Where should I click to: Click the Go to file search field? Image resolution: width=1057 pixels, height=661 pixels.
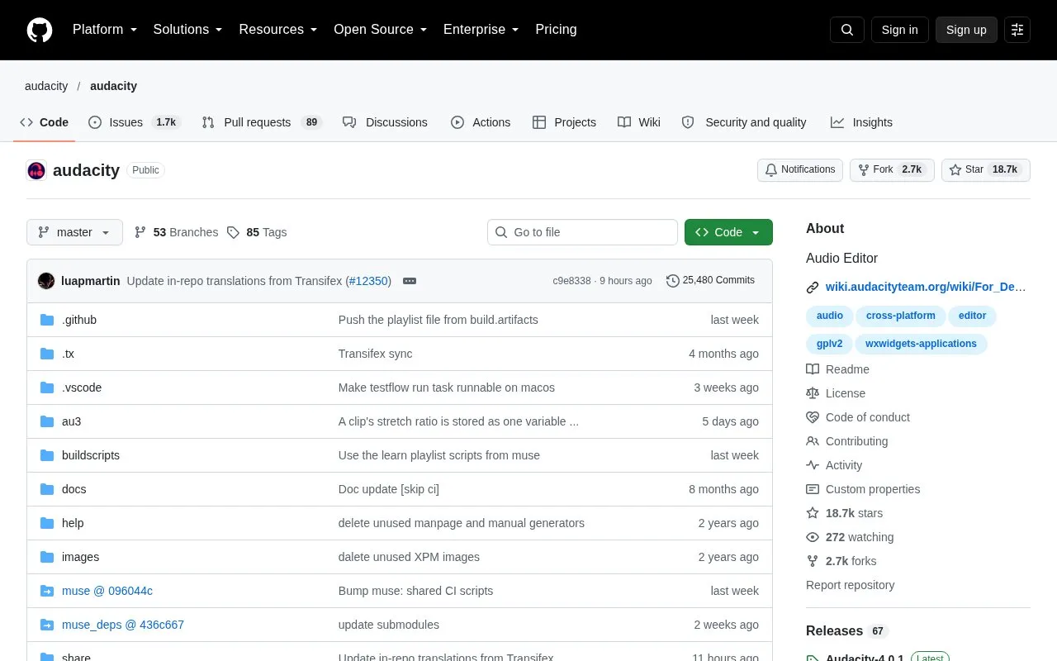(x=582, y=232)
